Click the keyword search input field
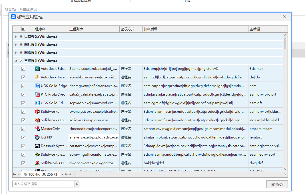This screenshot has width=305, height=194. click(x=44, y=184)
